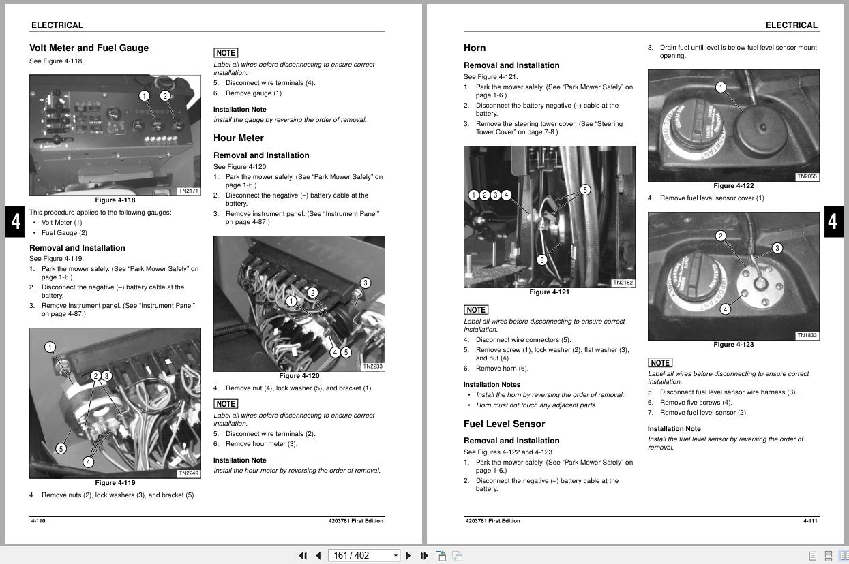The width and height of the screenshot is (849, 564).
Task: Click the TN2182 image code label
Action: coord(623,283)
